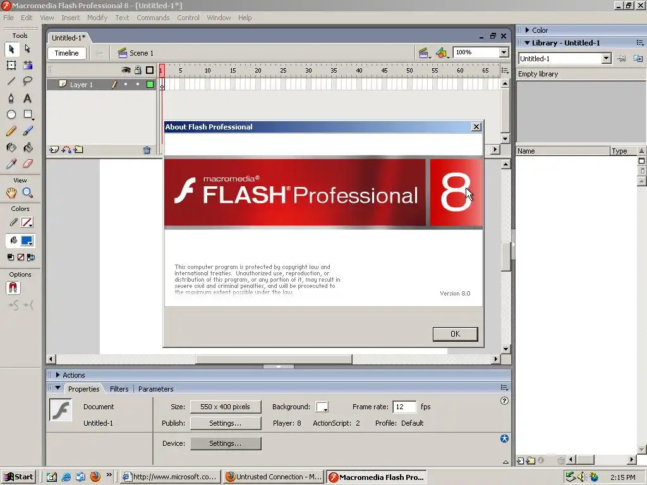This screenshot has width=647, height=485.
Task: Click the accessibility icon in Properties panel
Action: 504,439
